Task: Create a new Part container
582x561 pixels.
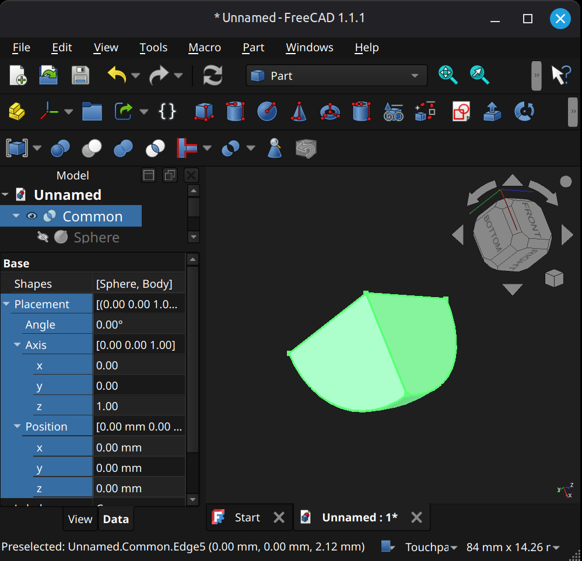Action: tap(17, 111)
